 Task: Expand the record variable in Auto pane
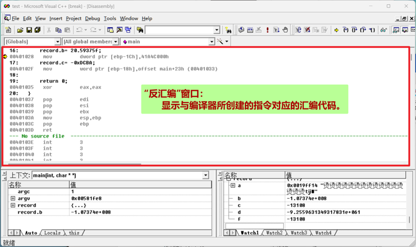(13, 205)
